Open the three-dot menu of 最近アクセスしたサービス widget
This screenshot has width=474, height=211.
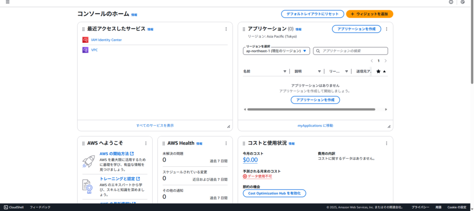(226, 29)
